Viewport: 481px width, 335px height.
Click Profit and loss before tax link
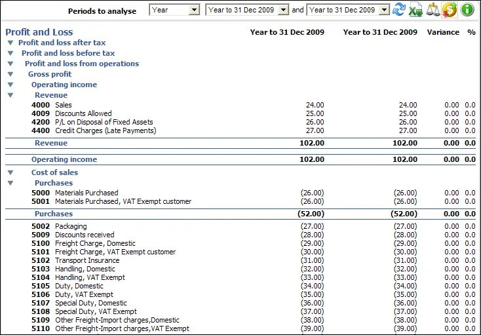pyautogui.click(x=68, y=53)
